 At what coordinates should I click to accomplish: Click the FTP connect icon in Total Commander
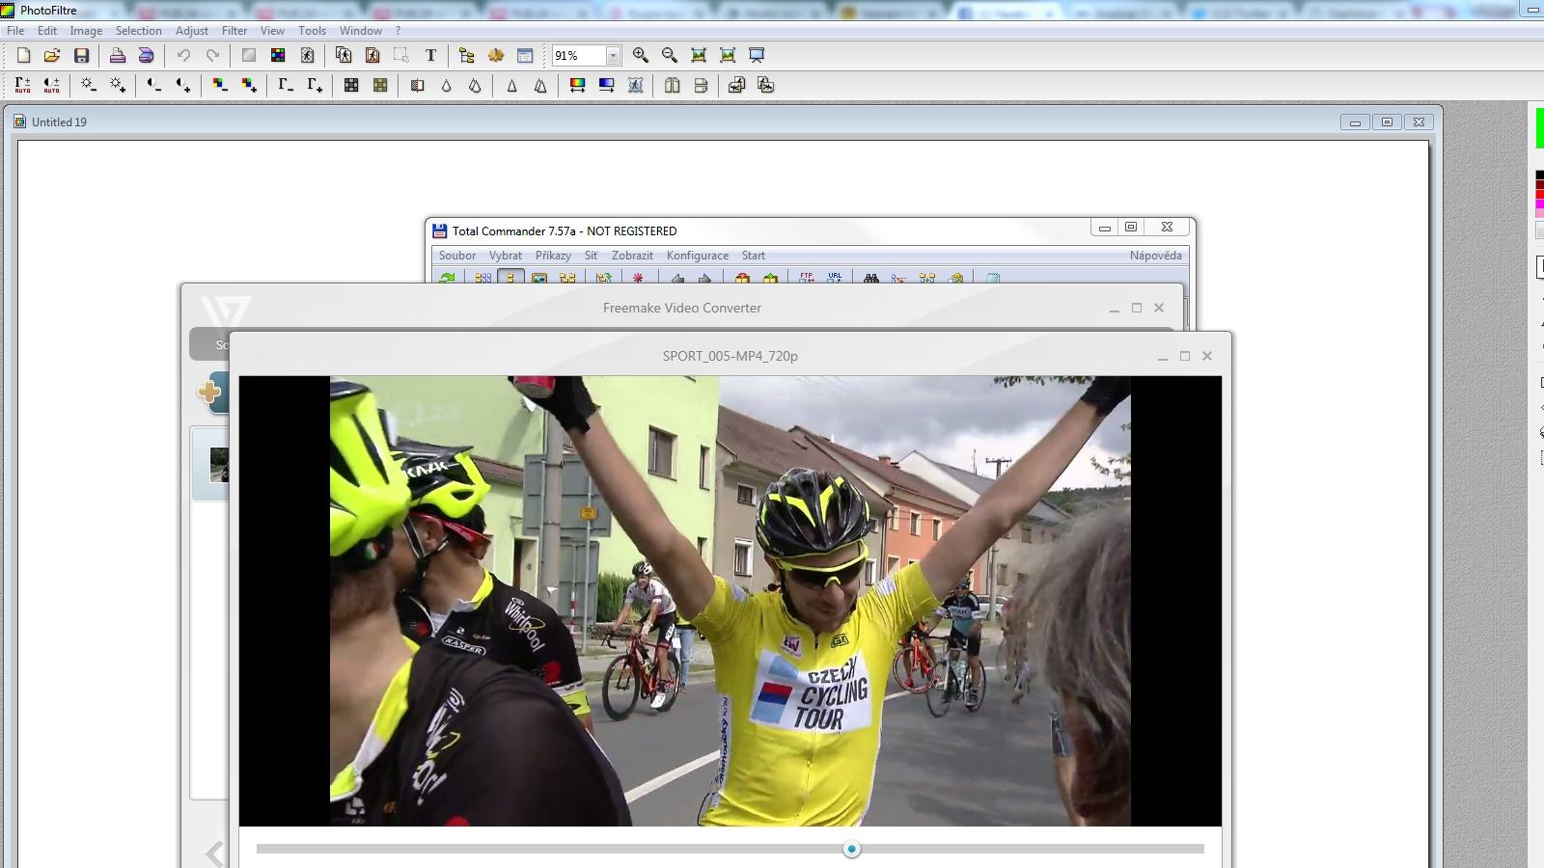point(807,279)
